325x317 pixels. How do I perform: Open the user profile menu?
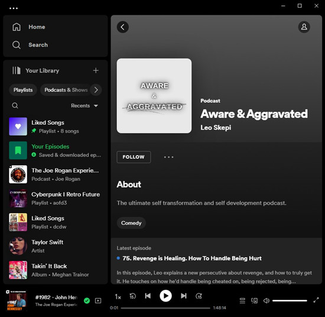coord(304,27)
